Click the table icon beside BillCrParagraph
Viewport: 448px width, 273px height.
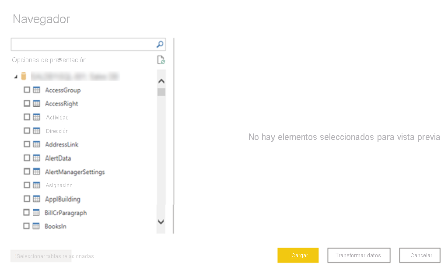tap(36, 213)
